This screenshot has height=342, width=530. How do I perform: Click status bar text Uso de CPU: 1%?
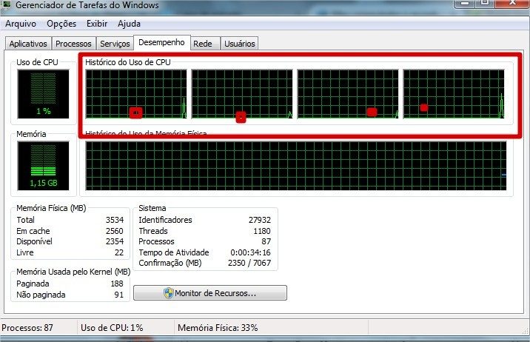pos(112,328)
